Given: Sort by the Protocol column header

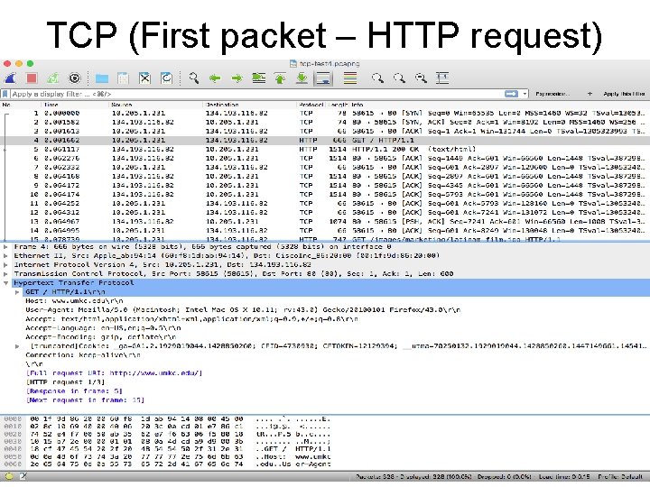Looking at the screenshot, I should 311,105.
